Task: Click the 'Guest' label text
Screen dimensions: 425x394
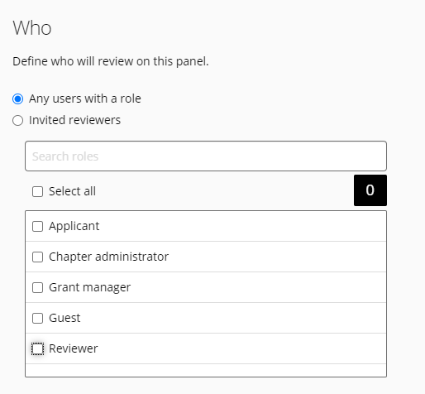Action: [64, 318]
